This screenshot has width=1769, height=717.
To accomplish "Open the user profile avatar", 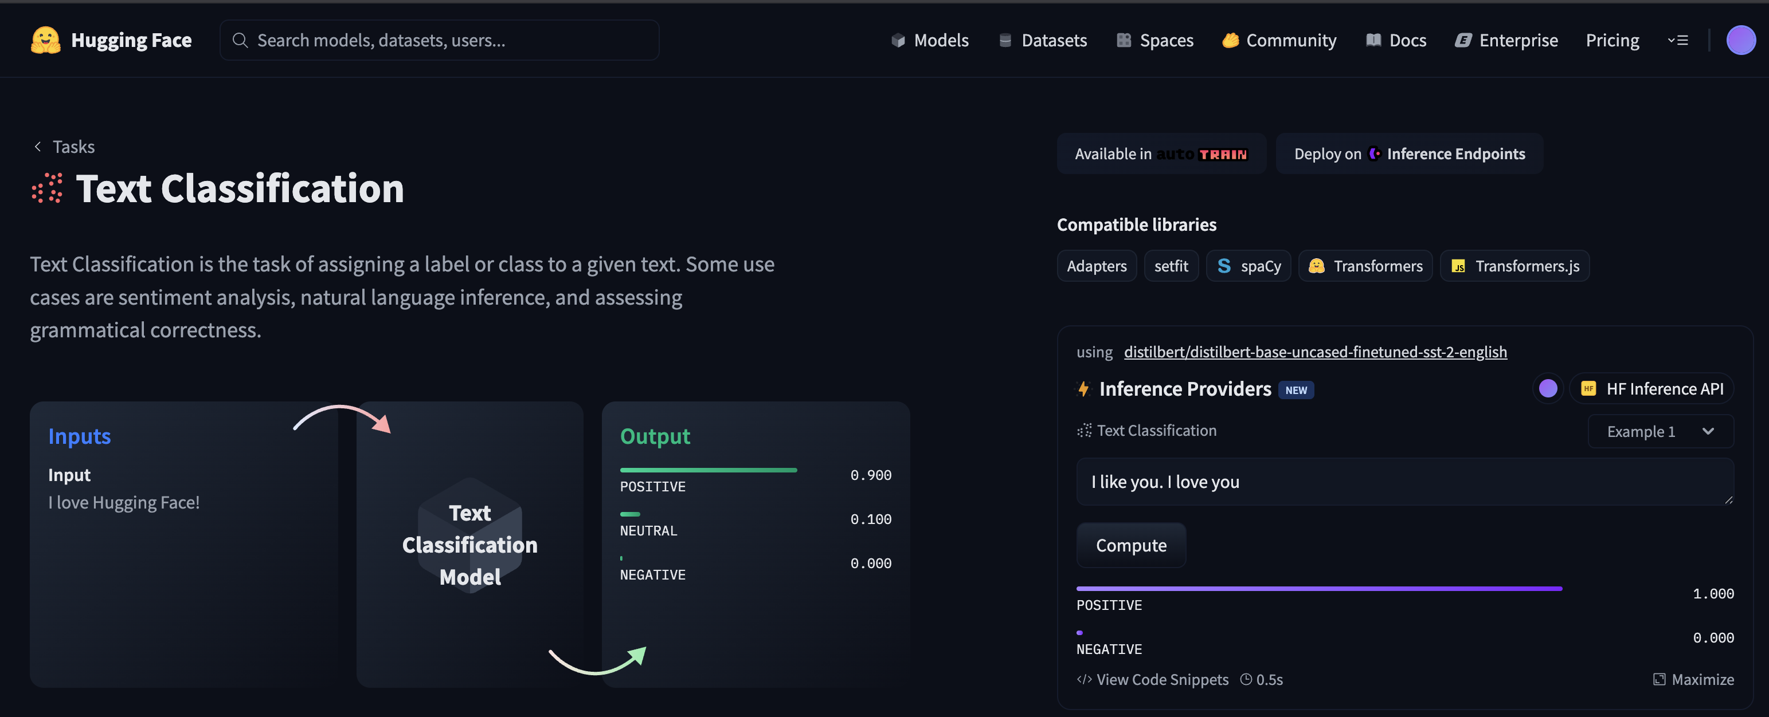I will (1740, 40).
